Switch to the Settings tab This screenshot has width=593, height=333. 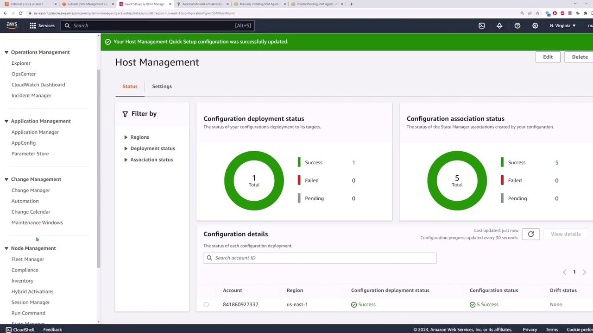click(162, 86)
